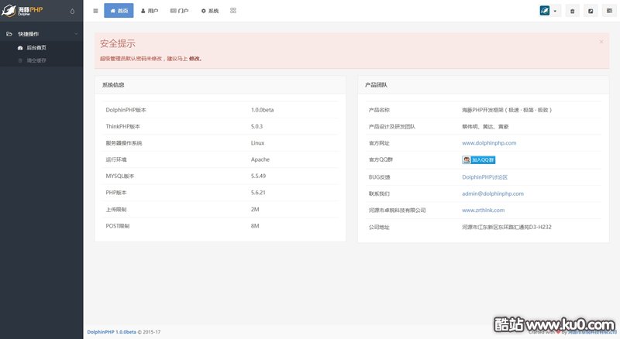Click the 运行环境 row label

[x=116, y=159]
